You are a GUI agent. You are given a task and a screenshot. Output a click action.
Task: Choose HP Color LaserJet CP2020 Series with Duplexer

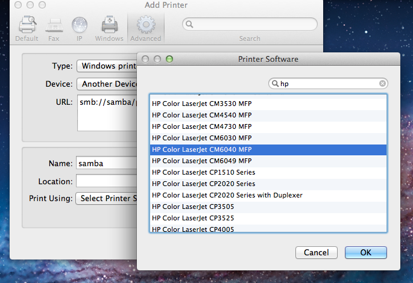[x=268, y=195]
